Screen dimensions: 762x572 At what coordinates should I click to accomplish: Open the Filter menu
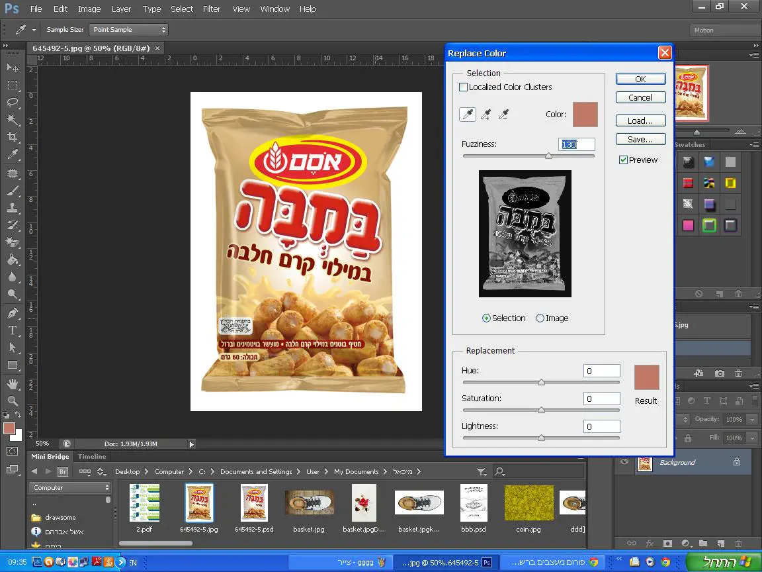[212, 9]
